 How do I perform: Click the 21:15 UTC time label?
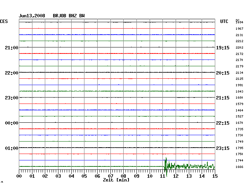click(223, 98)
